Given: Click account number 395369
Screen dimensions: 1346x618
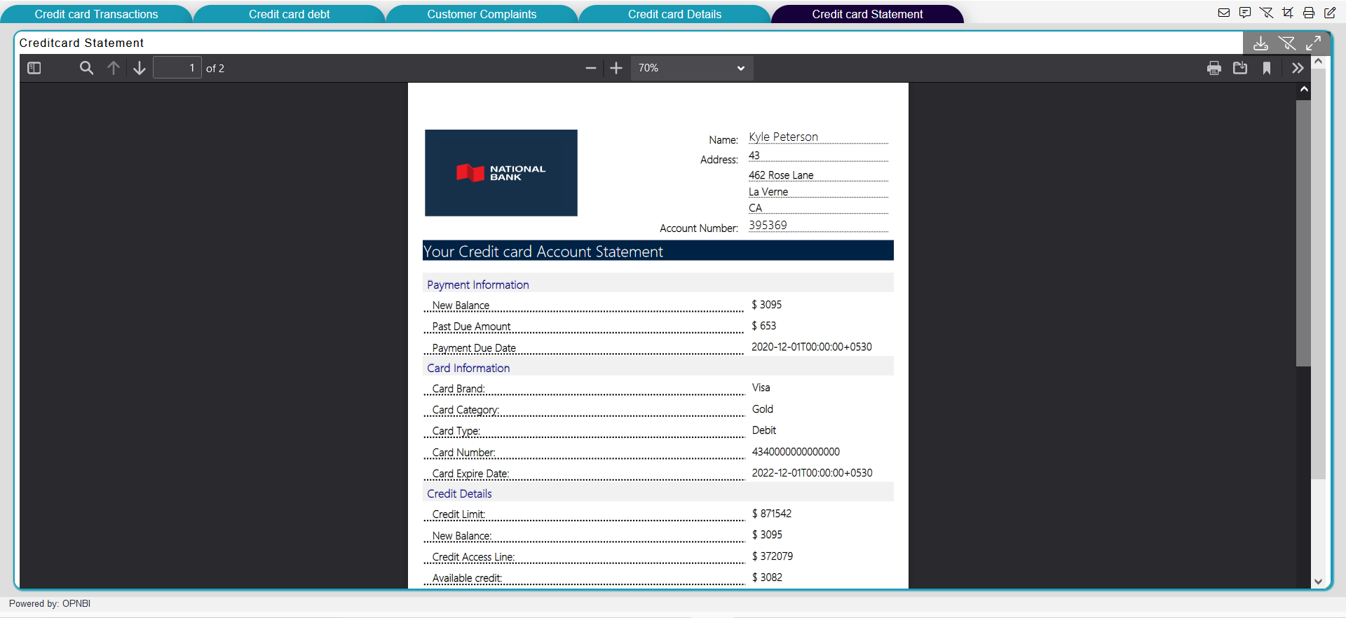Looking at the screenshot, I should 768,225.
